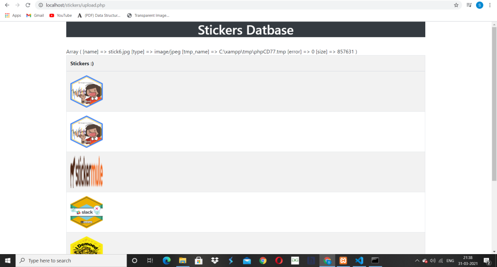Open Dropbox from taskbar
497x267 pixels.
(215, 261)
